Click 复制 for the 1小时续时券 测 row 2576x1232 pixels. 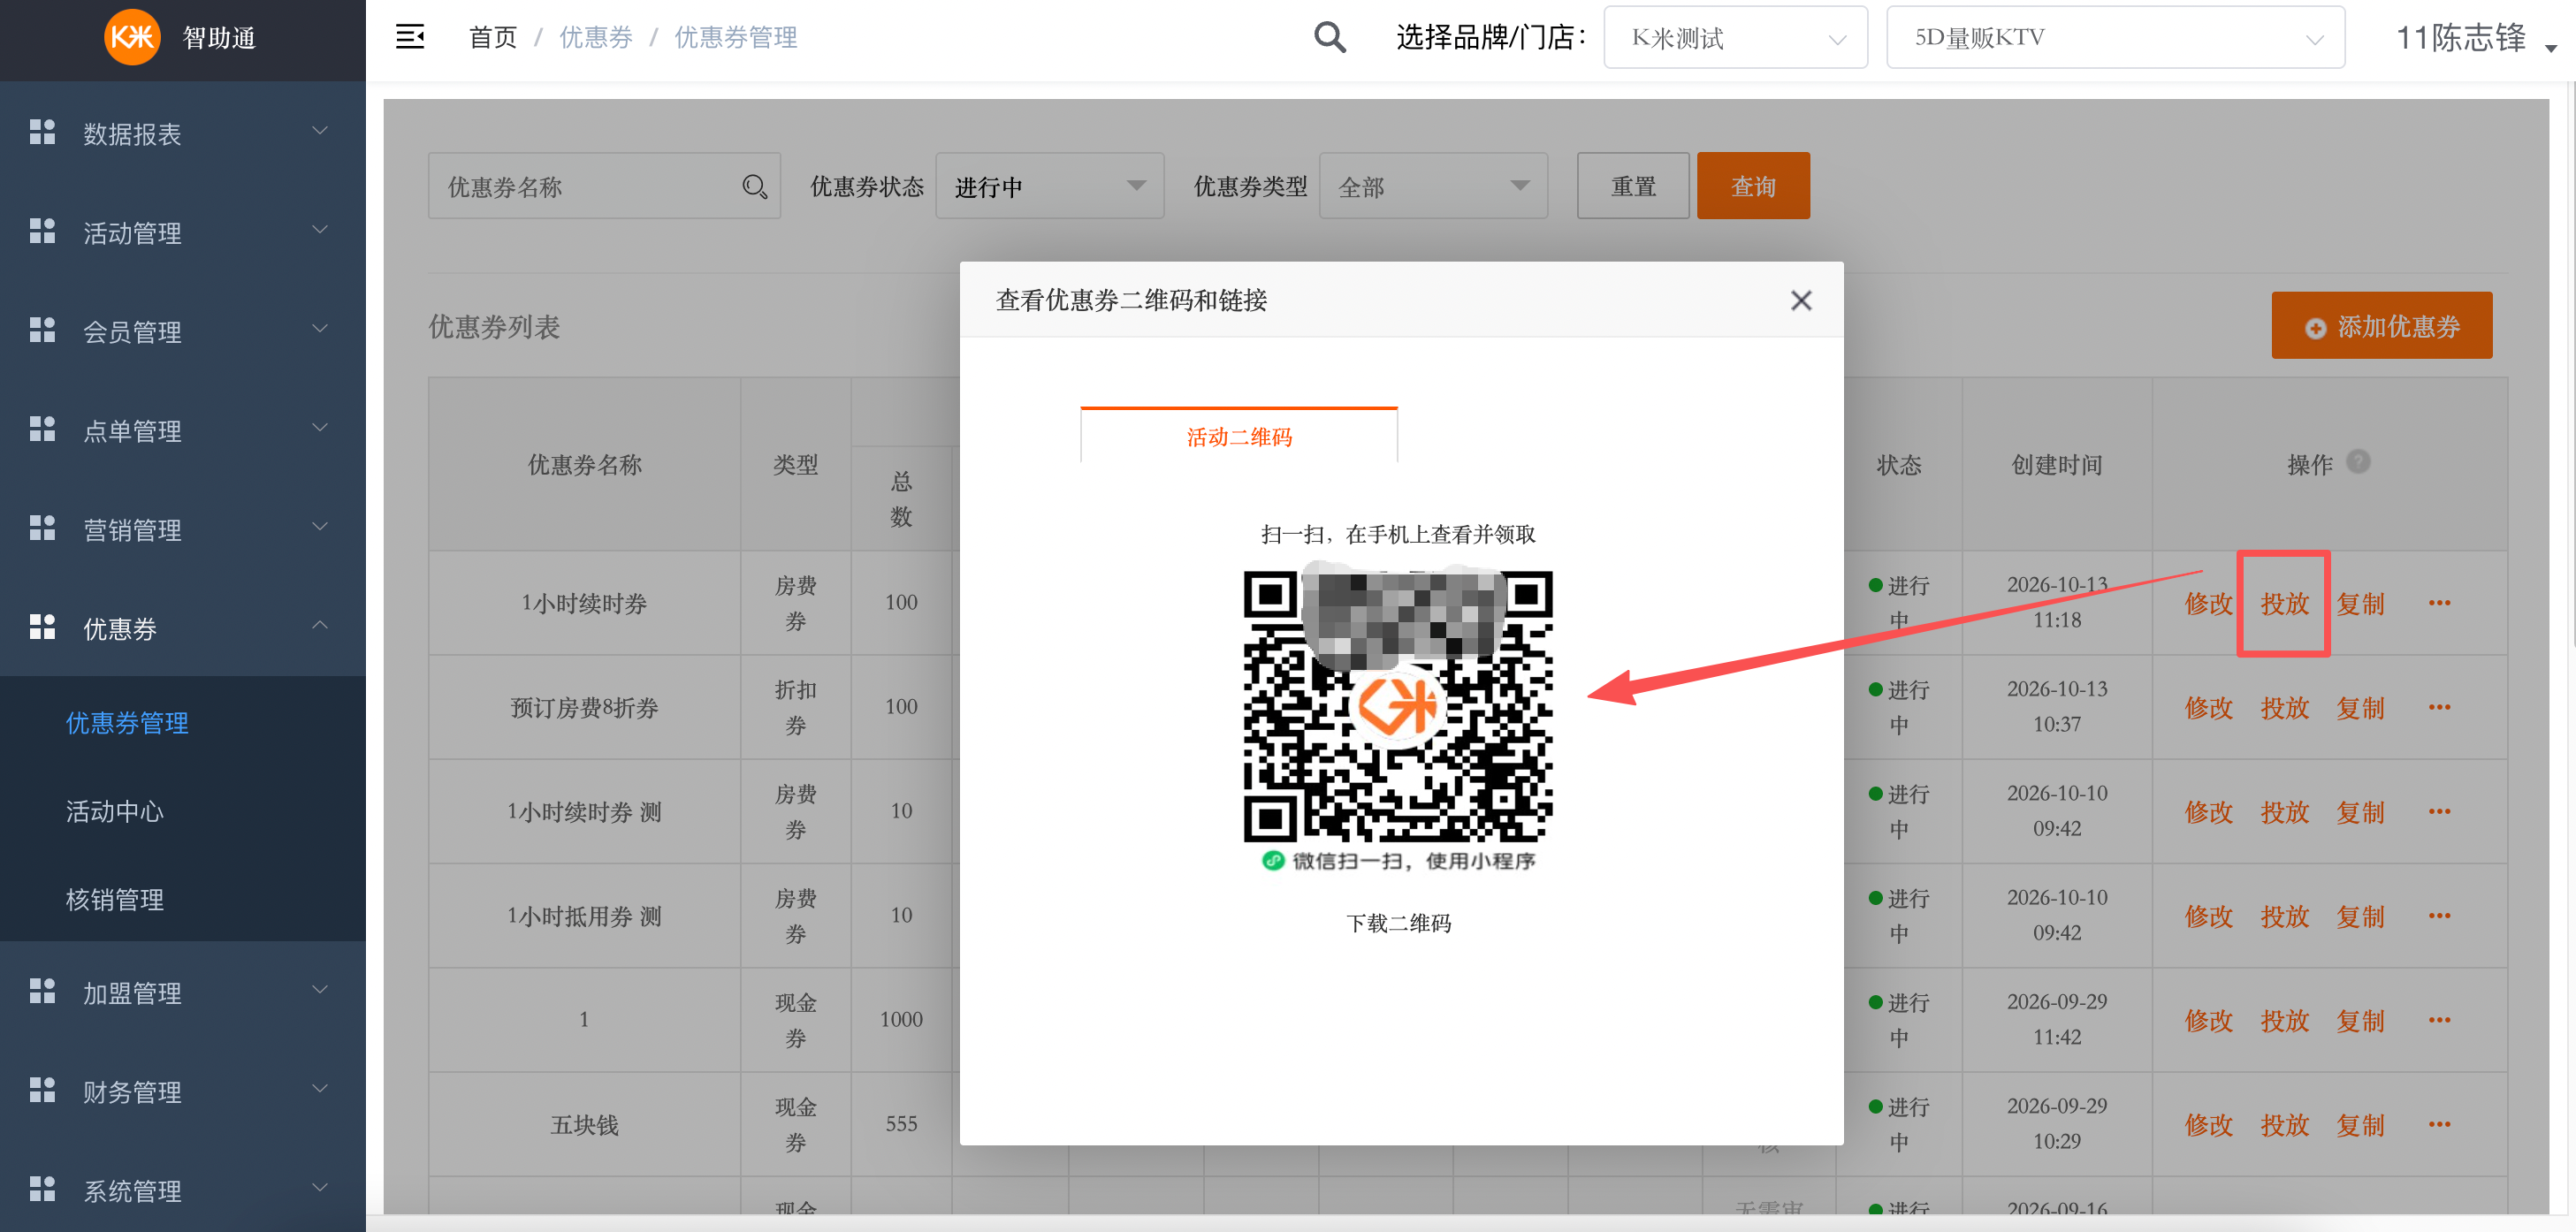[2360, 812]
